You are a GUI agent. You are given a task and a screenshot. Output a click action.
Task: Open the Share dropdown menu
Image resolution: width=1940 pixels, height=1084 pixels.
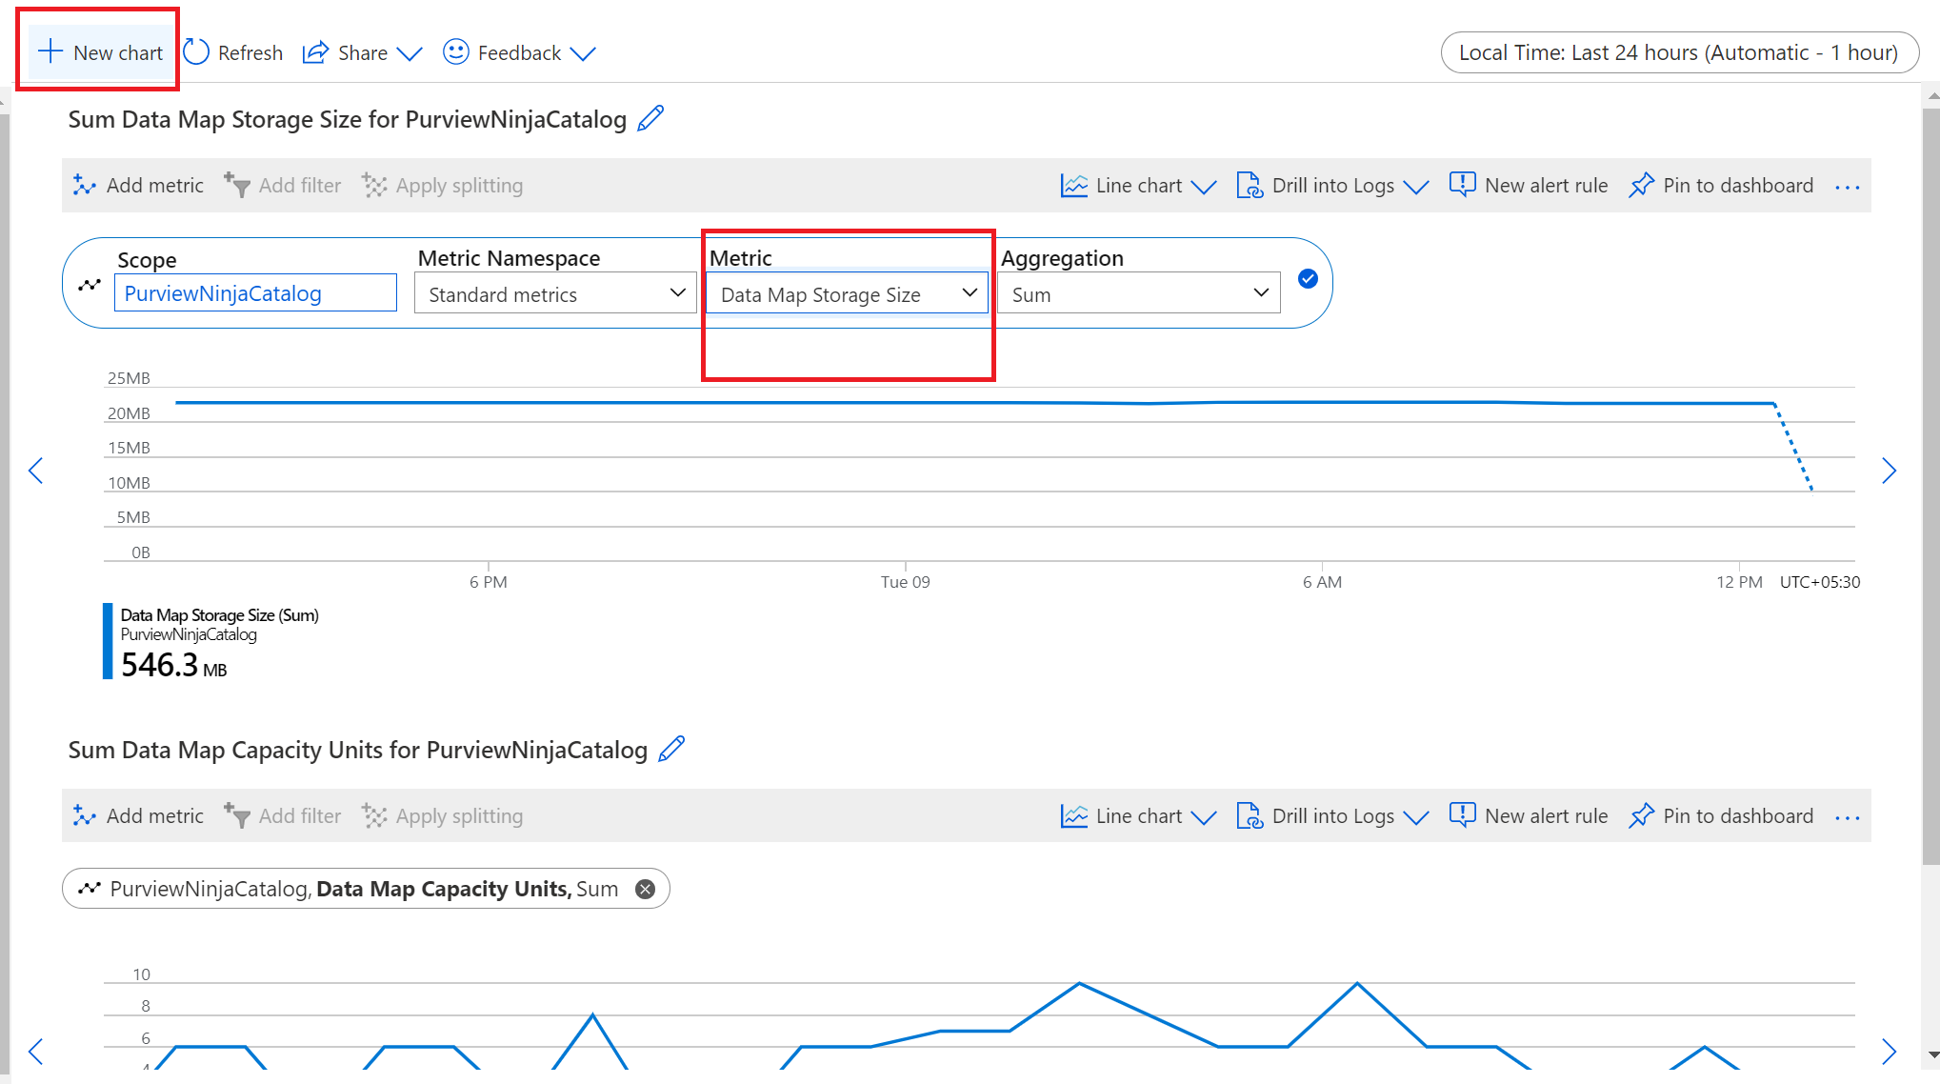point(360,52)
